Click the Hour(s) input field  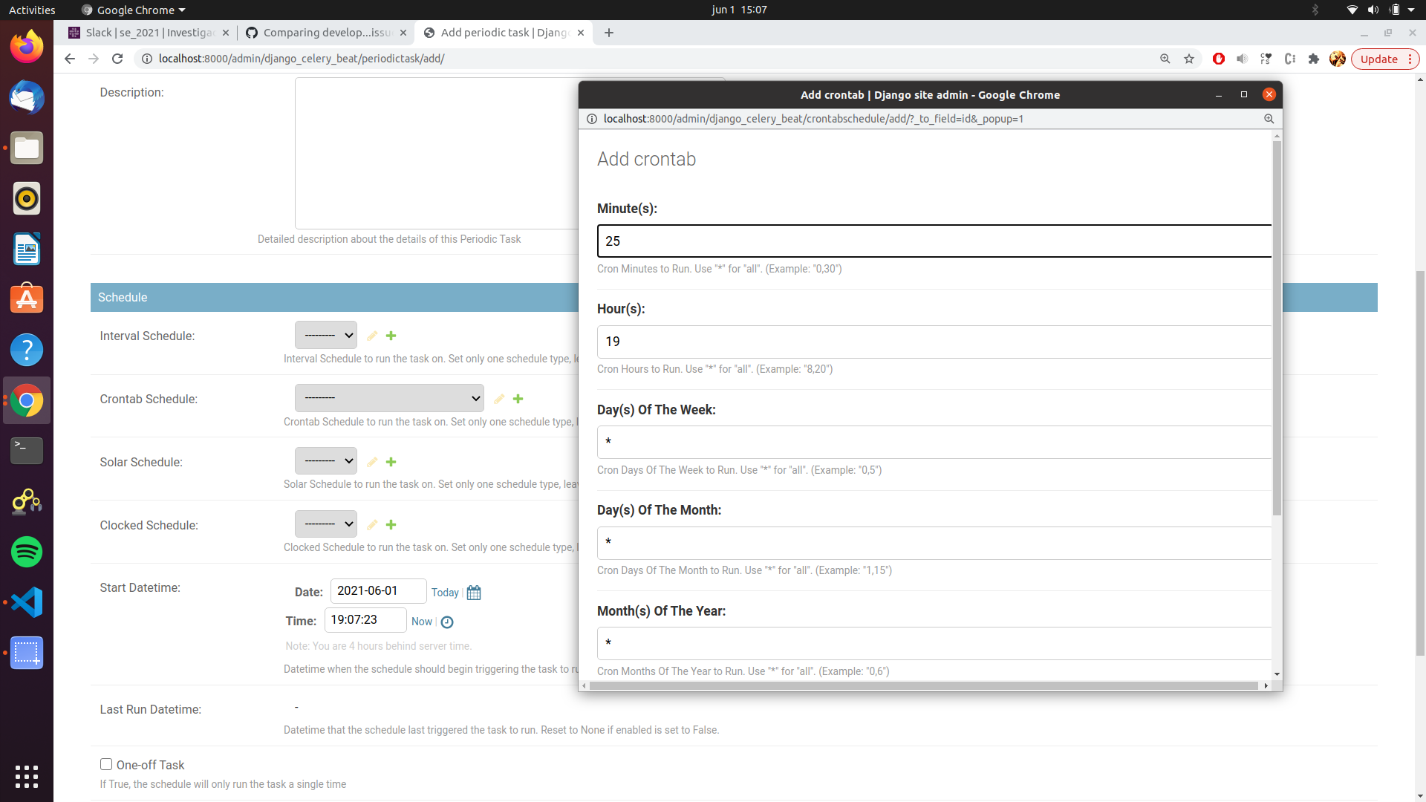[934, 342]
